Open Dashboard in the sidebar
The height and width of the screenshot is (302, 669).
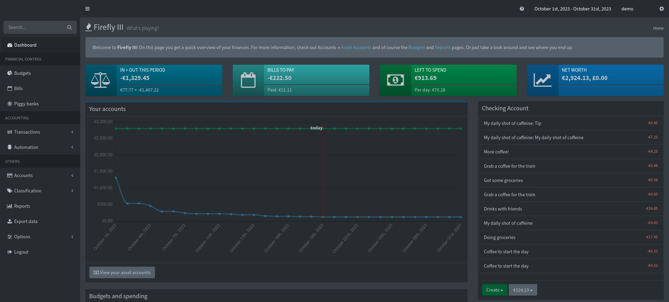coord(40,45)
